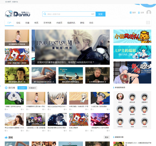The image size is (156, 146).
Task: Click the Danmu site logo
Action: [x=17, y=14]
